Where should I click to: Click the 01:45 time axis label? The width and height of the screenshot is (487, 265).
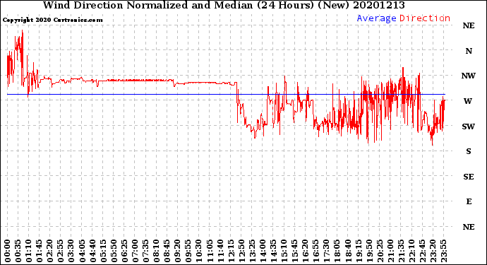tap(40, 250)
